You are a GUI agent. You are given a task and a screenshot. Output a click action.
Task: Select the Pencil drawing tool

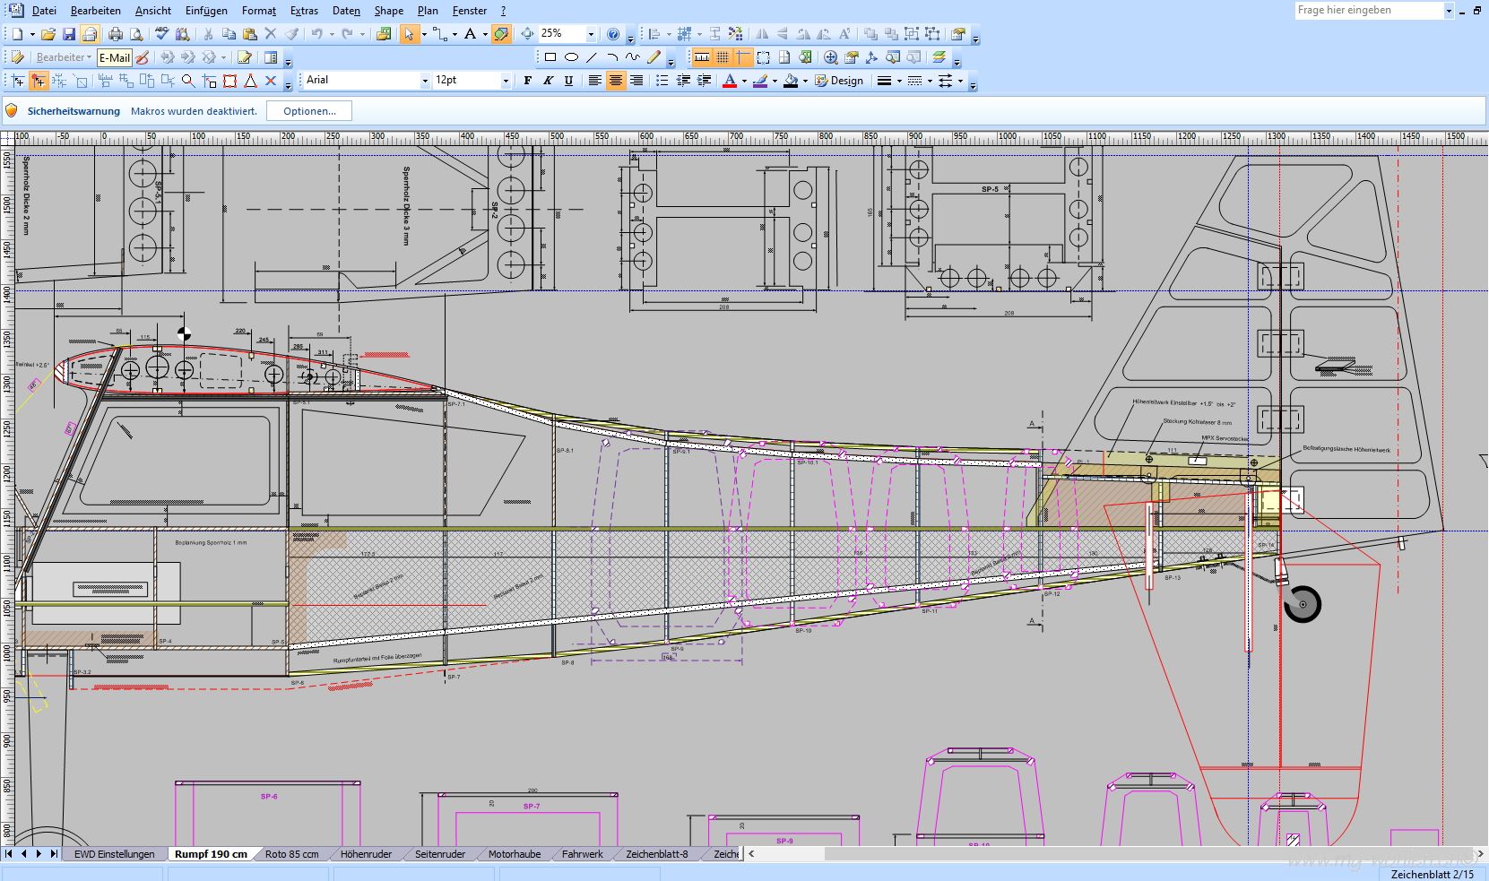click(654, 57)
